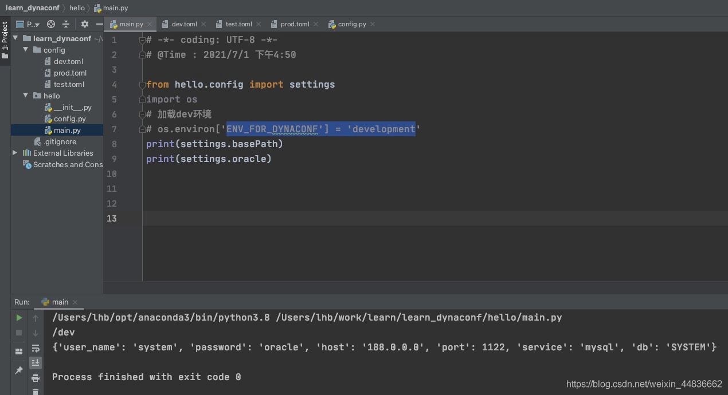The height and width of the screenshot is (395, 728).
Task: Close the prod.toml editor tab
Action: [x=316, y=24]
